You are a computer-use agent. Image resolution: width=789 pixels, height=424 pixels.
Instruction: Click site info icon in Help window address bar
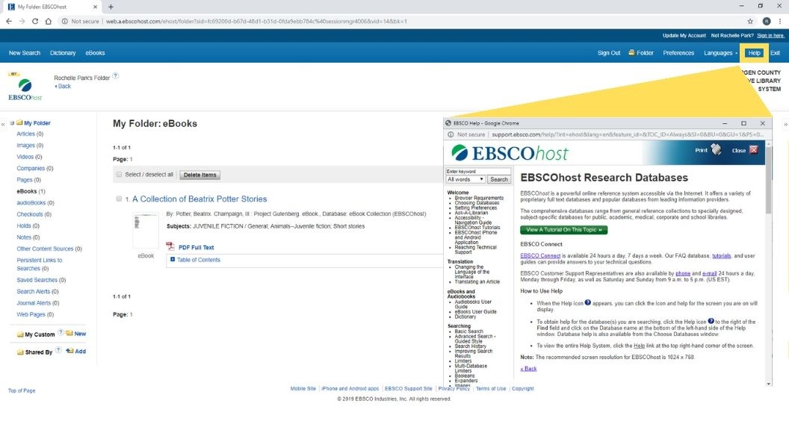point(451,134)
